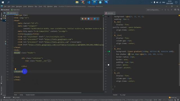The image size is (180, 101).
Task: Open the Project tool window sidebar tab
Action: click(1, 16)
